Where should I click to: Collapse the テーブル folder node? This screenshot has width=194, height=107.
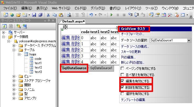pyautogui.click(x=14, y=50)
